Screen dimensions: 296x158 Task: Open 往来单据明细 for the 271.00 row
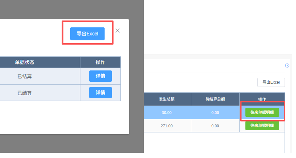coord(262,125)
